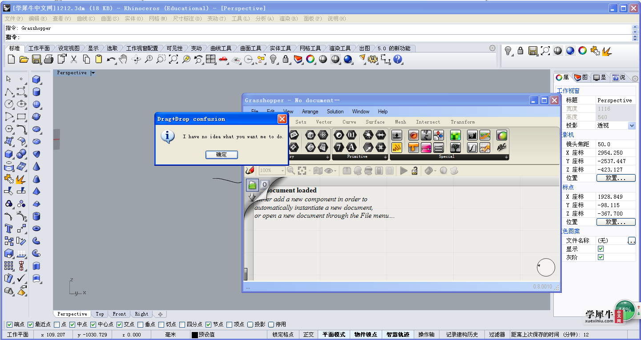Open the 投影 dropdown showing 透视
641x340 pixels.
click(632, 126)
